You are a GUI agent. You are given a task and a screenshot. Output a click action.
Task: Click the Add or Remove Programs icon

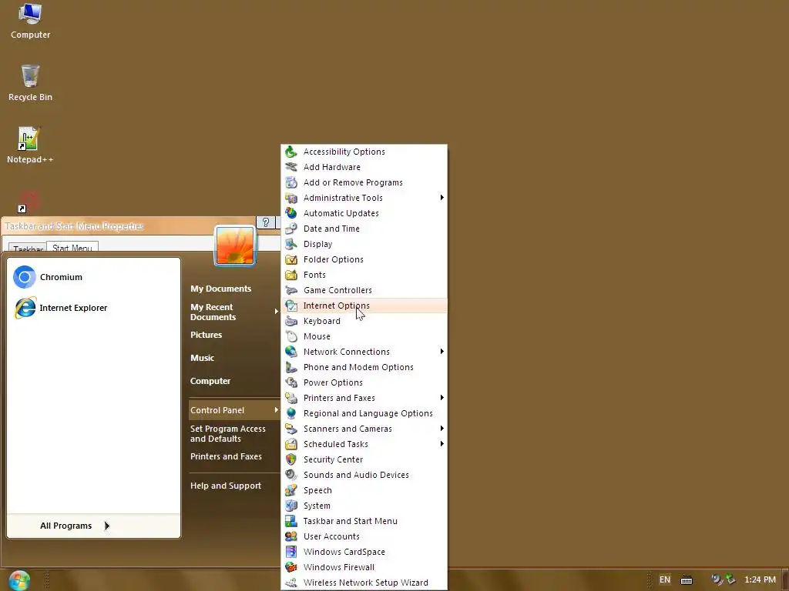point(290,182)
